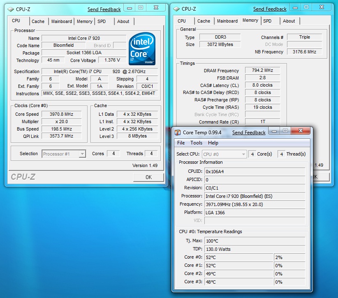Close the left CPU-Z window

click(156, 8)
